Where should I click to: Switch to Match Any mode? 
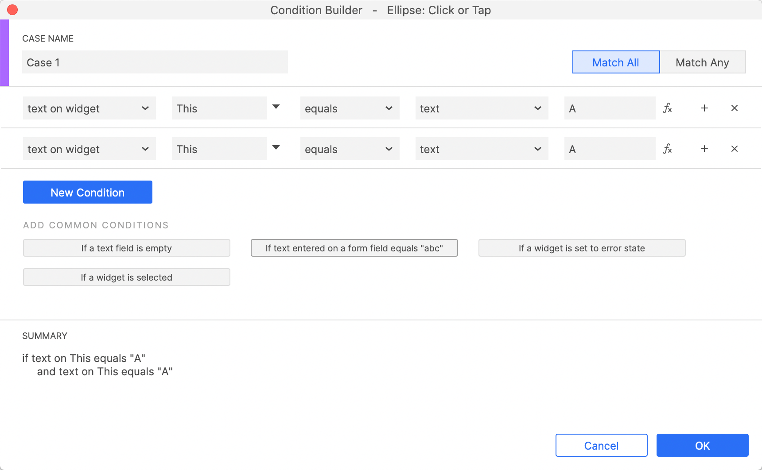[702, 62]
